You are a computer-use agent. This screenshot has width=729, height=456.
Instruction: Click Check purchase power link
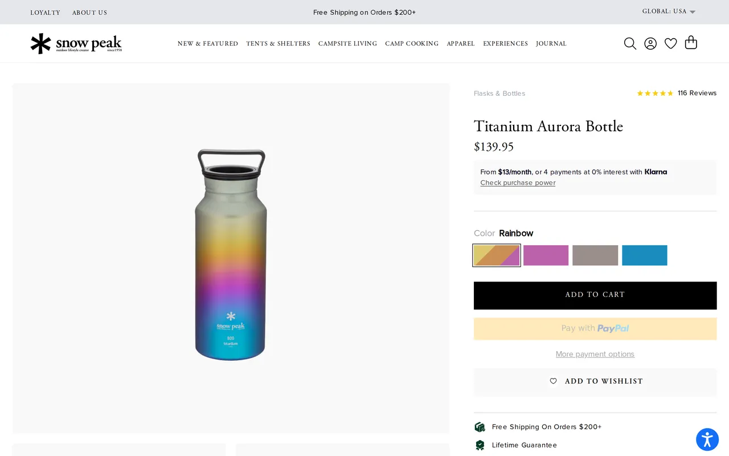pyautogui.click(x=518, y=183)
